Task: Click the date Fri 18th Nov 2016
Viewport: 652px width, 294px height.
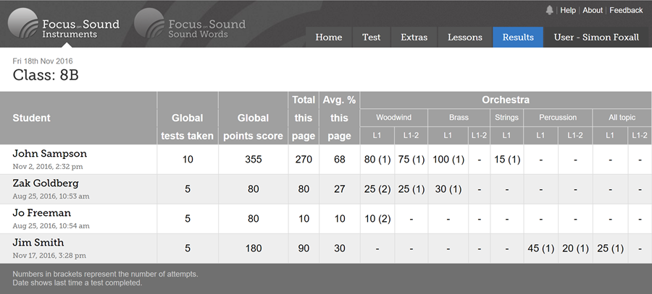Action: click(43, 61)
